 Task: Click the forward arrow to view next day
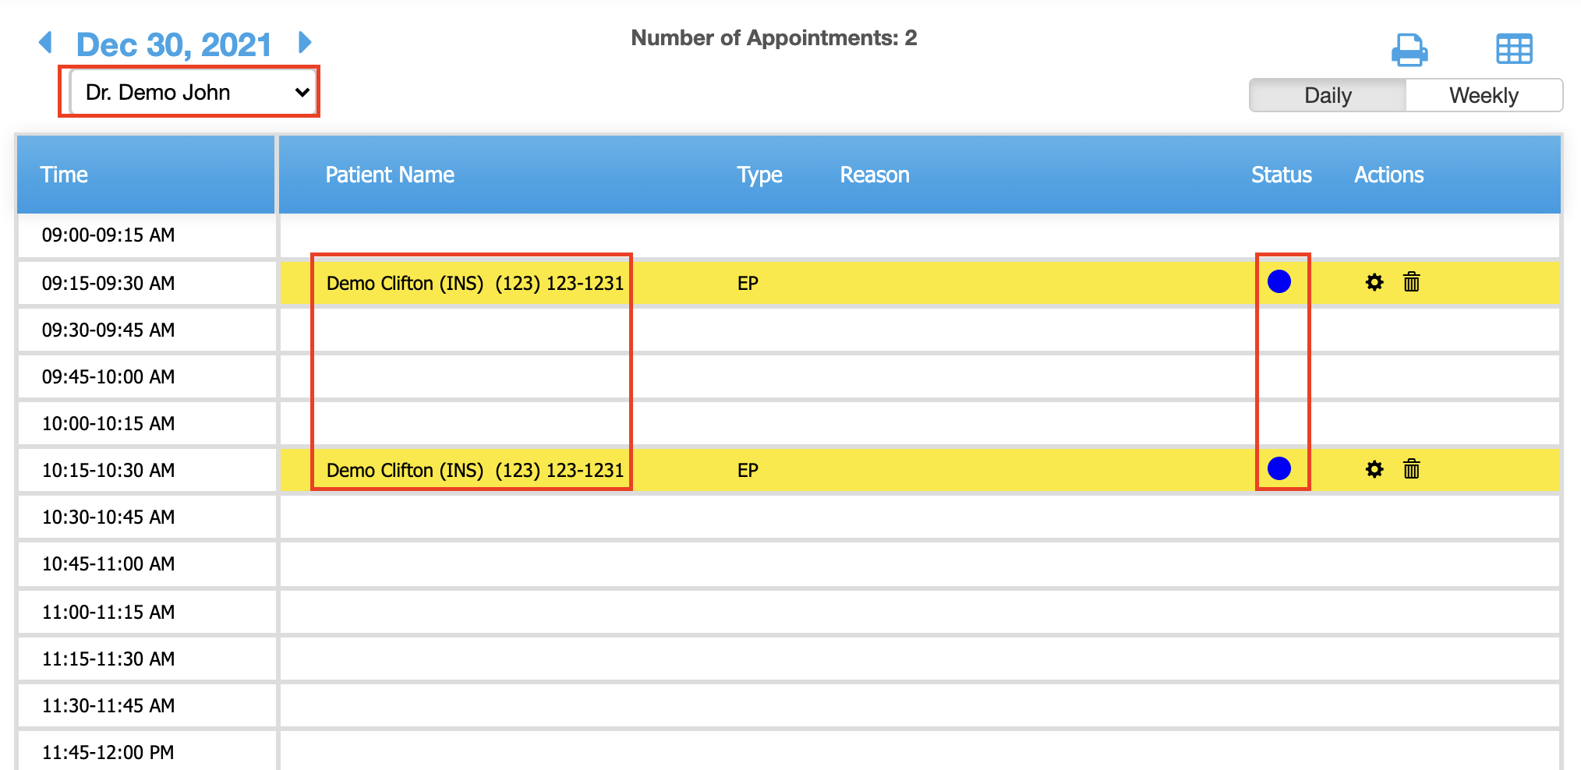click(304, 43)
